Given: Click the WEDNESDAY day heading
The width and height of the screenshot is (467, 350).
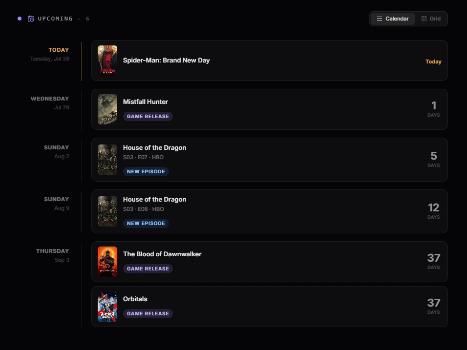Looking at the screenshot, I should click(50, 99).
